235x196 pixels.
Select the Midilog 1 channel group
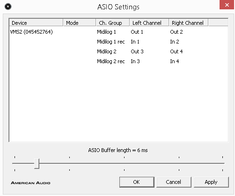coord(106,32)
